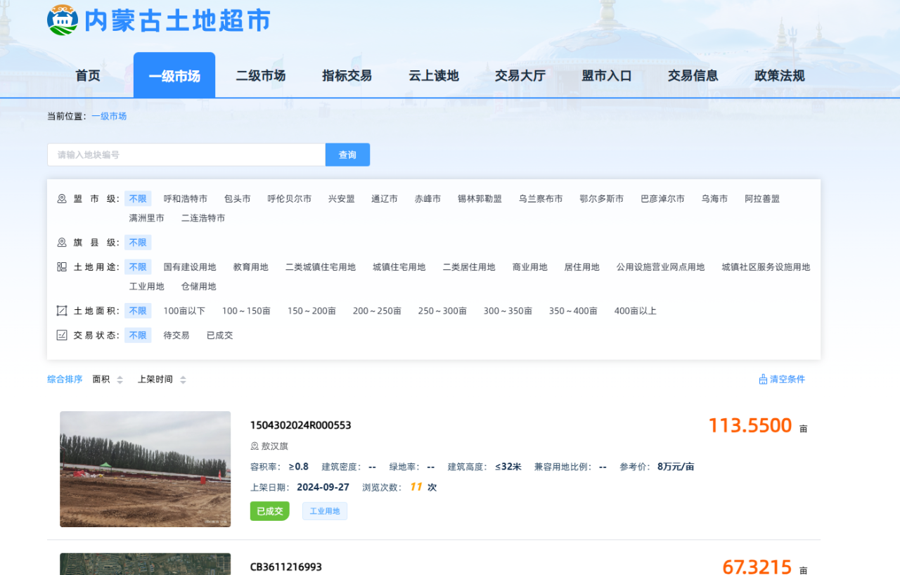
Task: Click the location pin beside 敖汉旗
Action: [x=255, y=446]
